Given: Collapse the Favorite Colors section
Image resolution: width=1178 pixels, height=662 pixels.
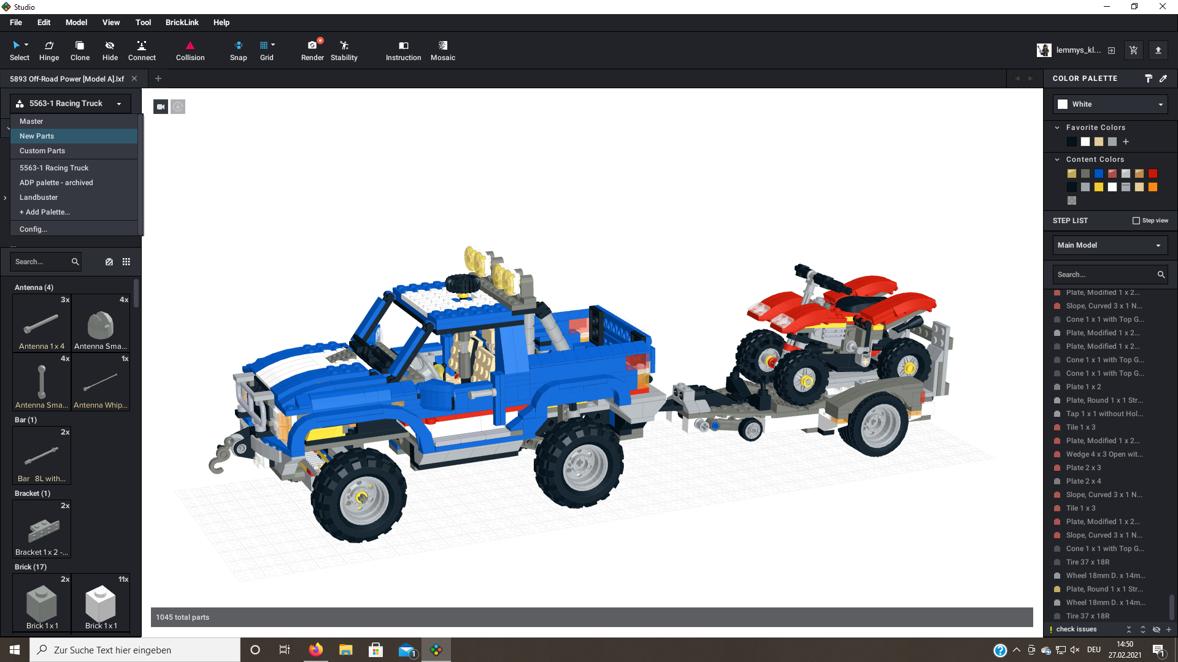Looking at the screenshot, I should 1057,127.
